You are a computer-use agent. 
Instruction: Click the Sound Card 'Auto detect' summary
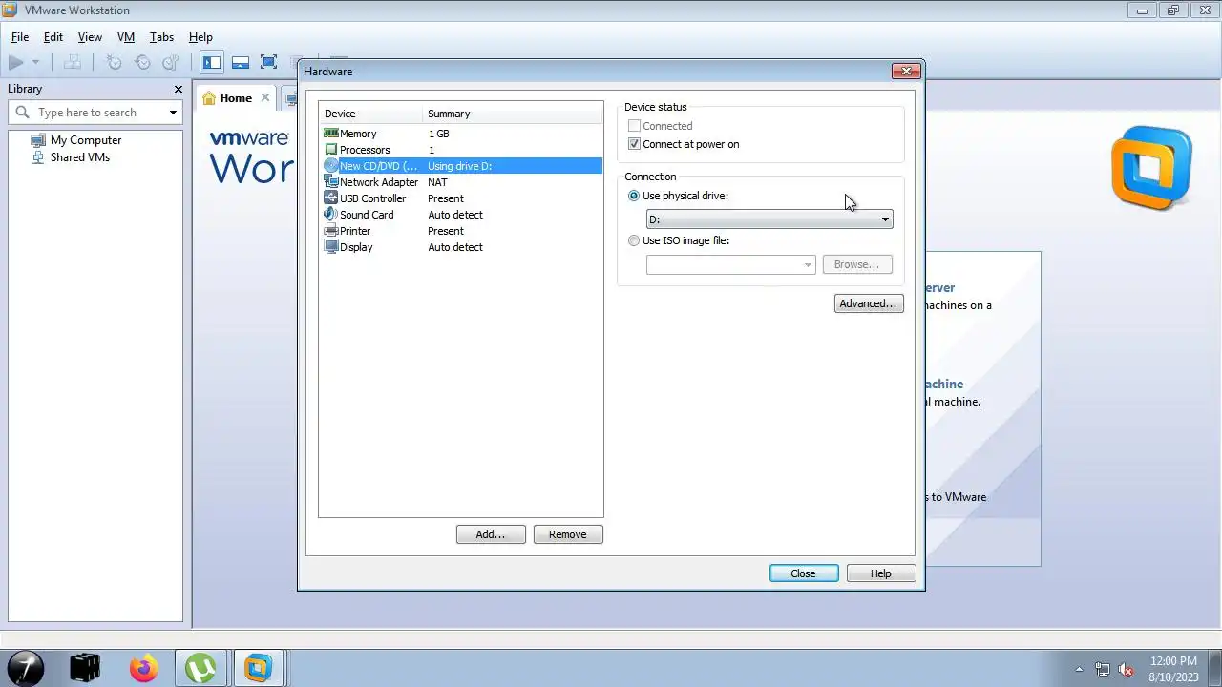click(x=455, y=215)
